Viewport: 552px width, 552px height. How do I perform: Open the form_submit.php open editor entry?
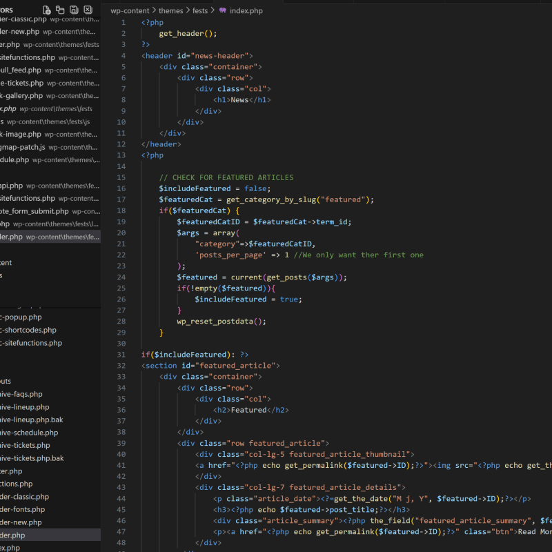pyautogui.click(x=34, y=211)
